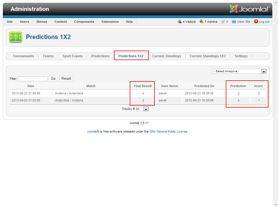Click Predicted On value in the Andorra - Antarctica row

point(199,93)
